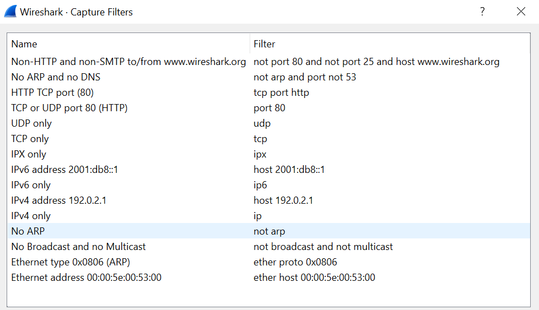This screenshot has height=310, width=539.
Task: Select 'IPv6 address 2001:db8::1' entry
Action: (64, 170)
